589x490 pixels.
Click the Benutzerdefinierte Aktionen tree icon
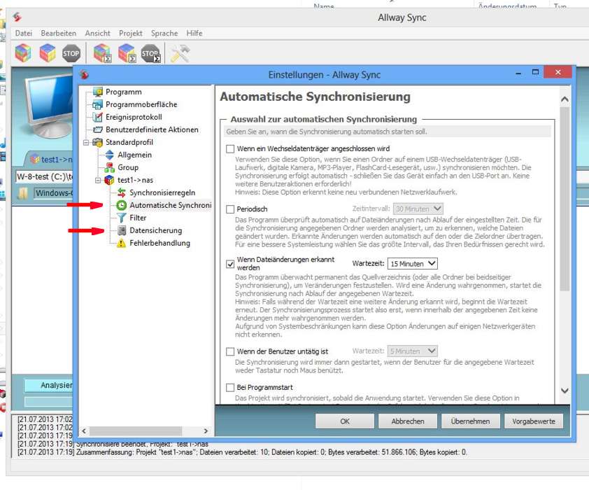click(98, 129)
